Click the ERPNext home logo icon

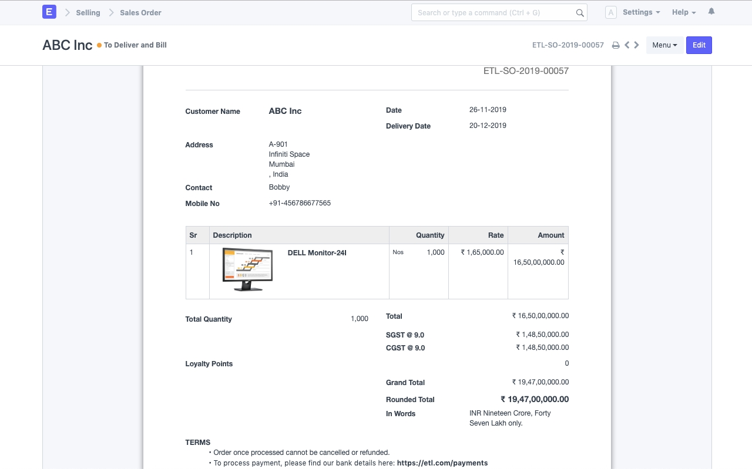pyautogui.click(x=49, y=12)
